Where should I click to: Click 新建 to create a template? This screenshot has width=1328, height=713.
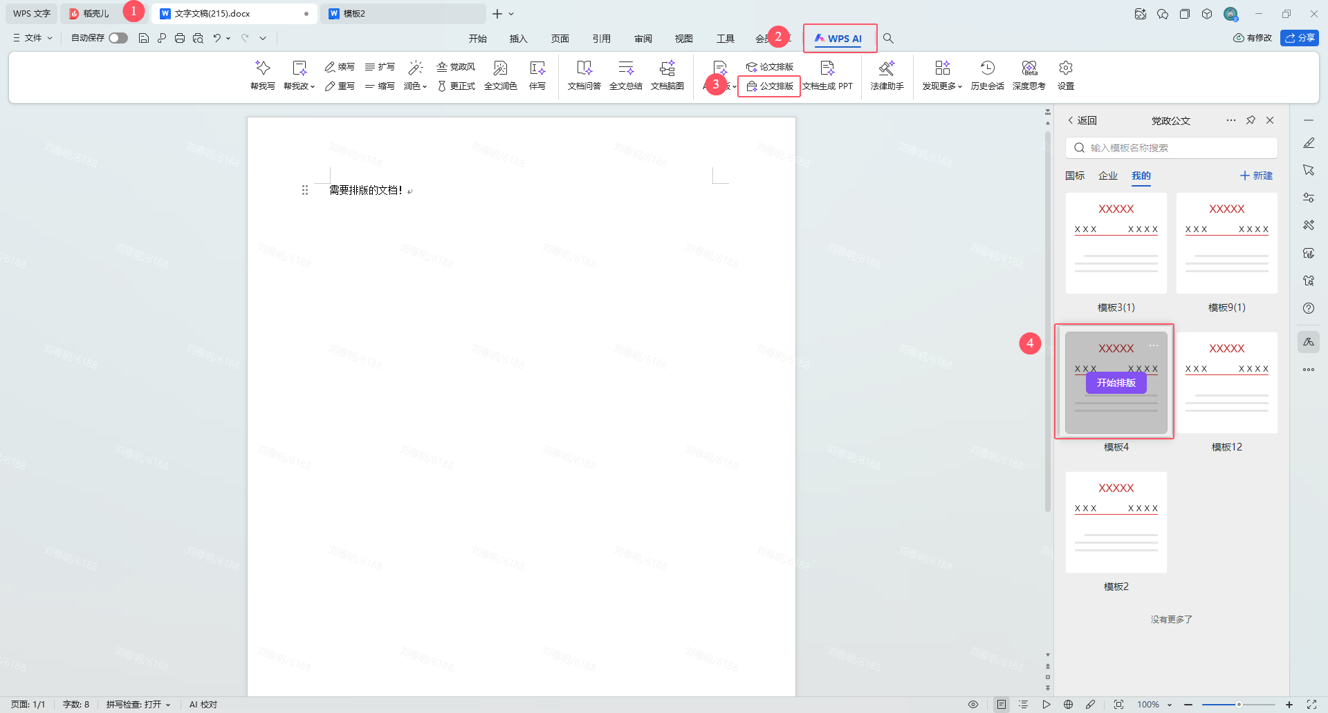[x=1256, y=175]
